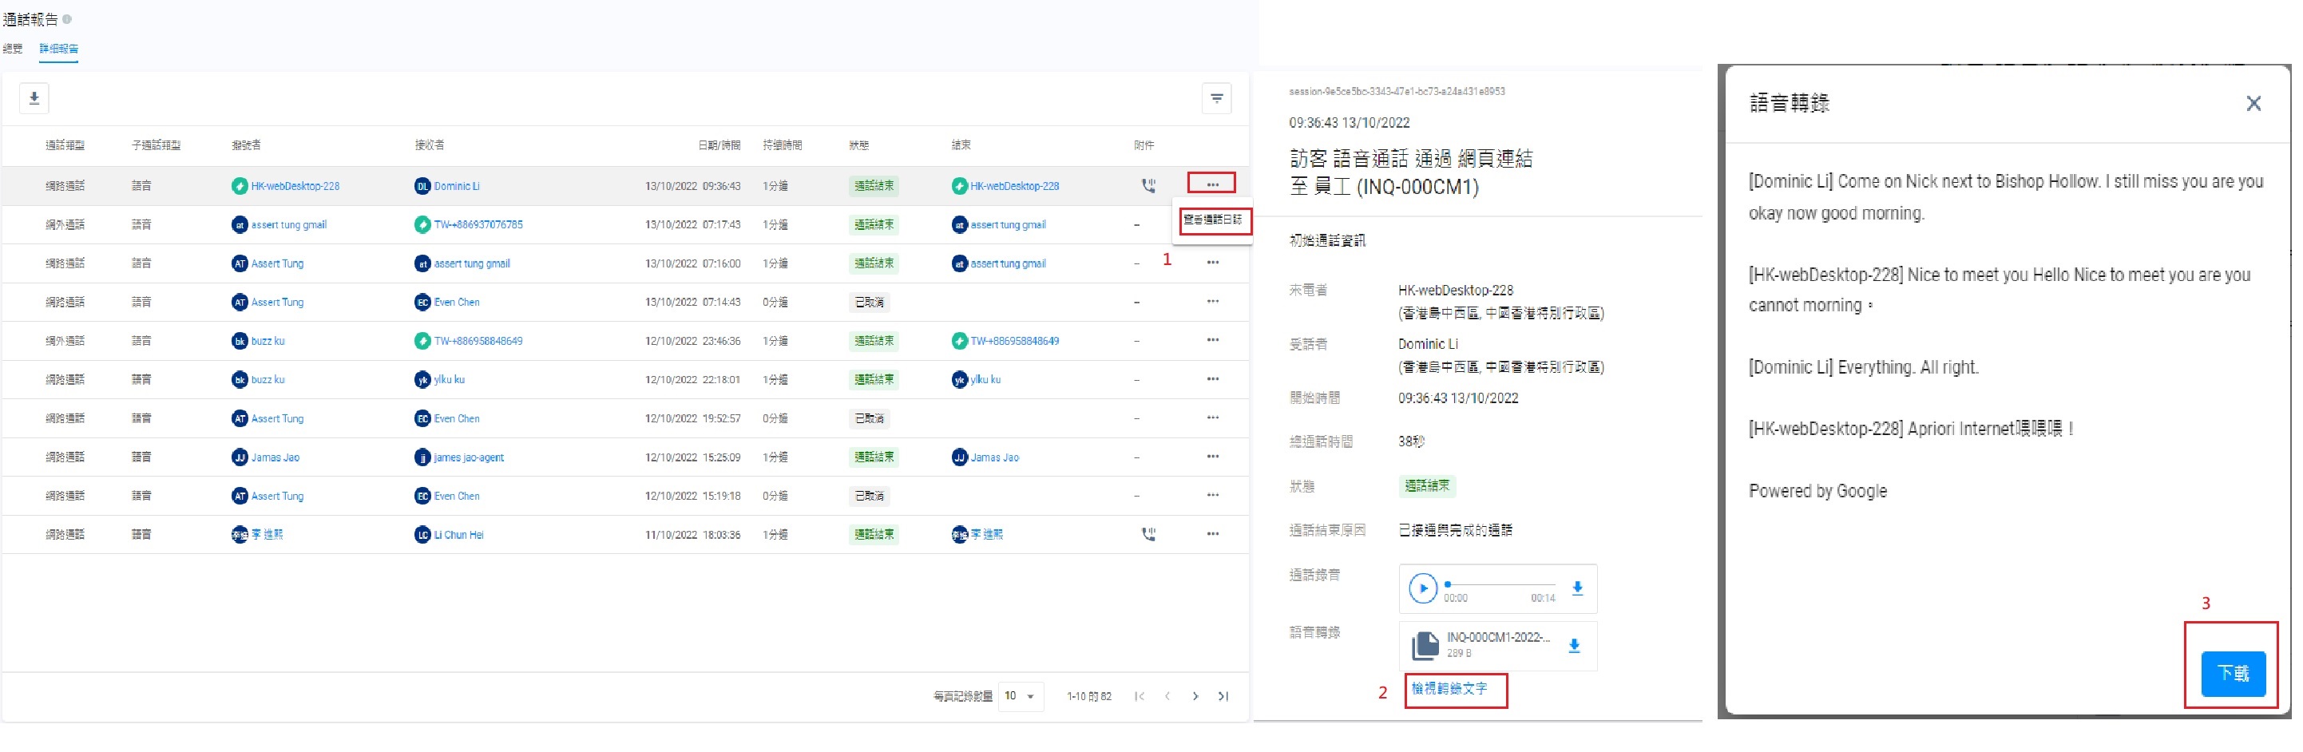Open the more options menu for the 07:14:43 call
This screenshot has height=752, width=2303.
click(x=1212, y=300)
